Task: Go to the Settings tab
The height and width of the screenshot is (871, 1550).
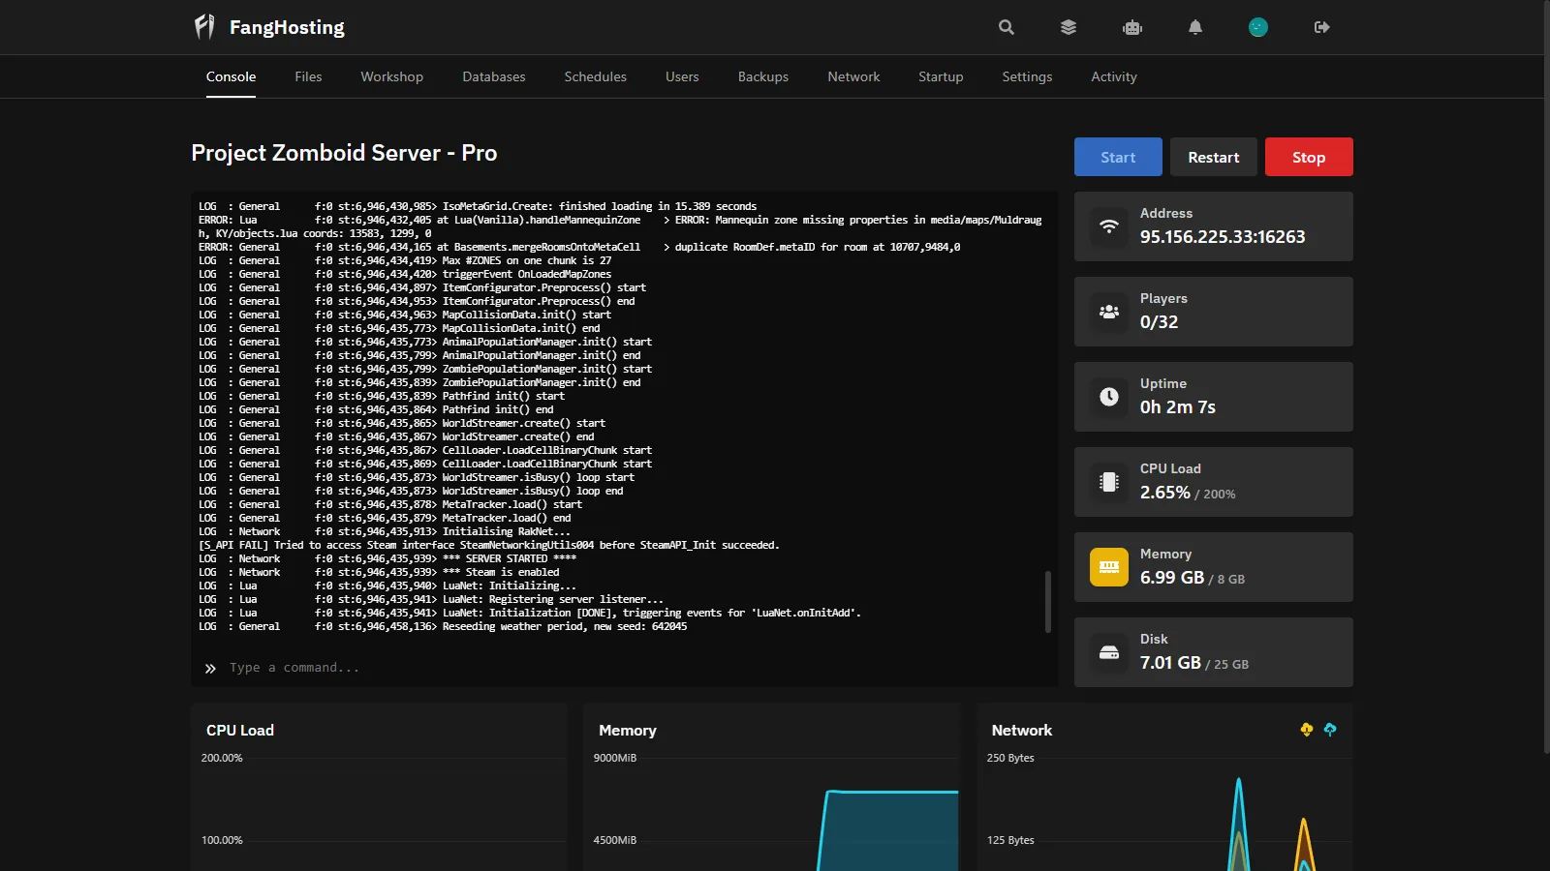Action: (x=1027, y=76)
